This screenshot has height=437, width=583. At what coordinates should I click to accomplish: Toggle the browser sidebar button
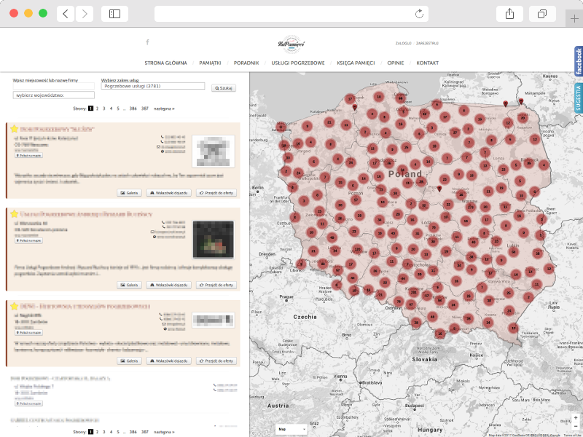(x=114, y=14)
